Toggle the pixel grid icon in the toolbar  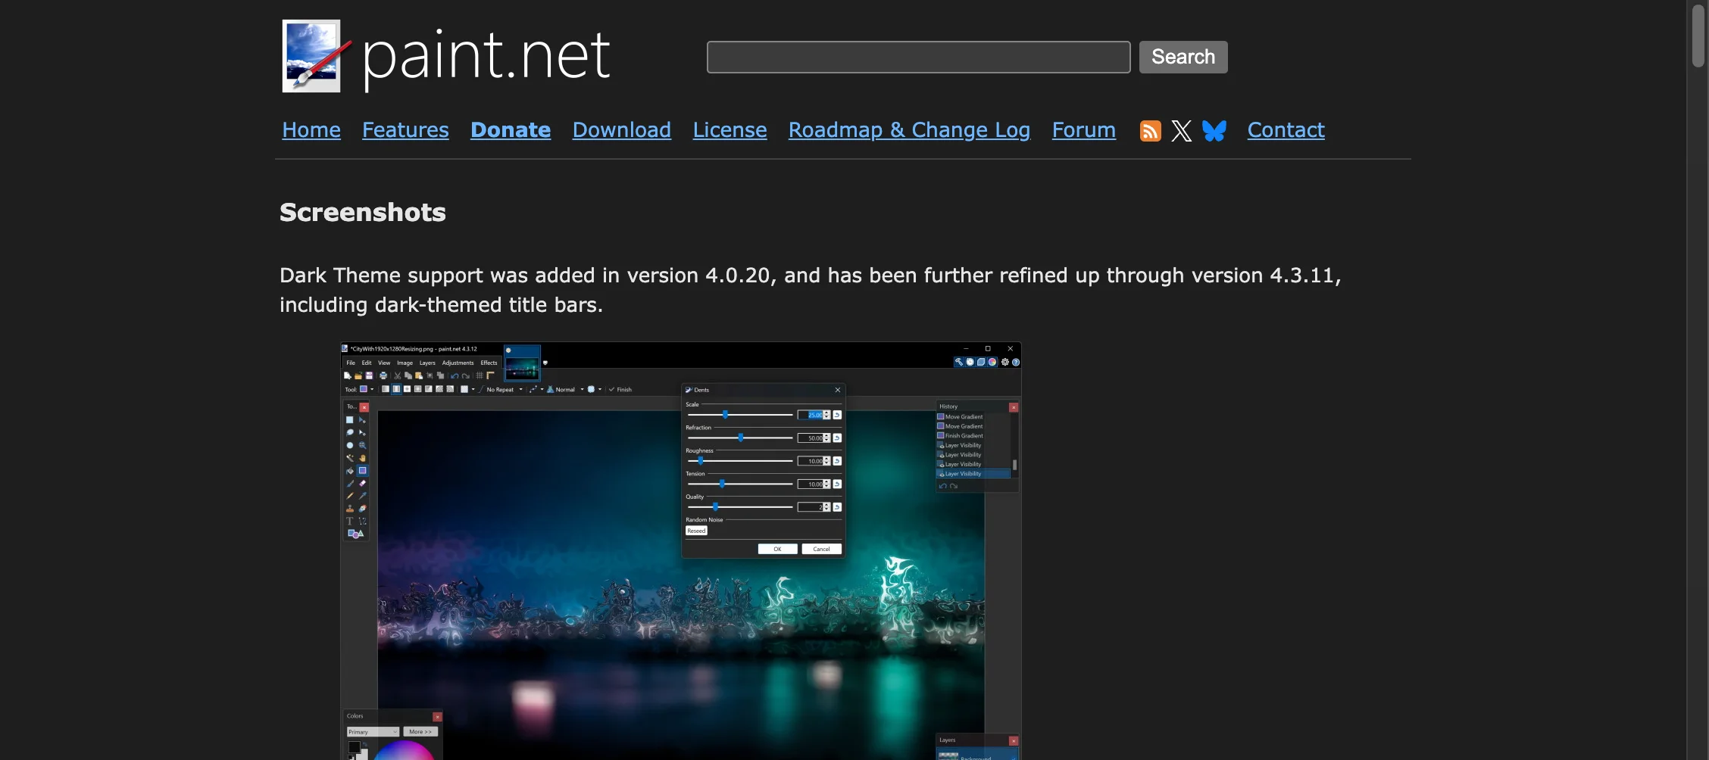pos(480,375)
